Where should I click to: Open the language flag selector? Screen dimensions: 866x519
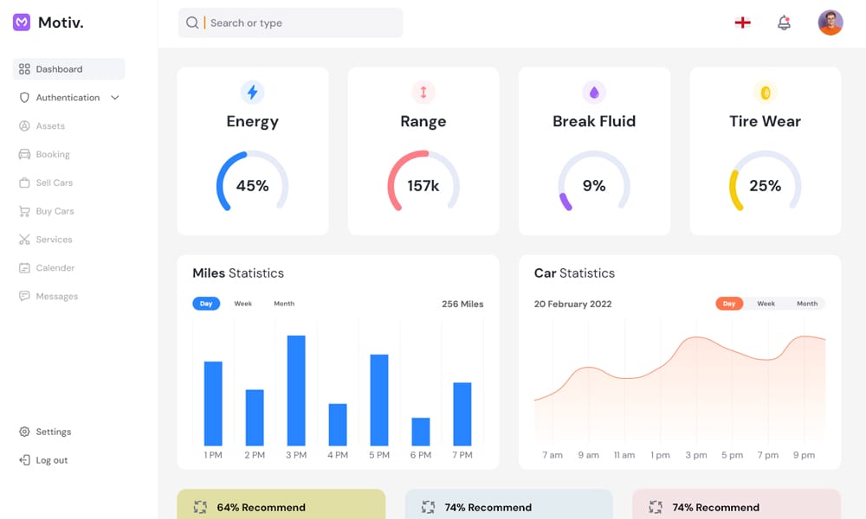pos(742,22)
